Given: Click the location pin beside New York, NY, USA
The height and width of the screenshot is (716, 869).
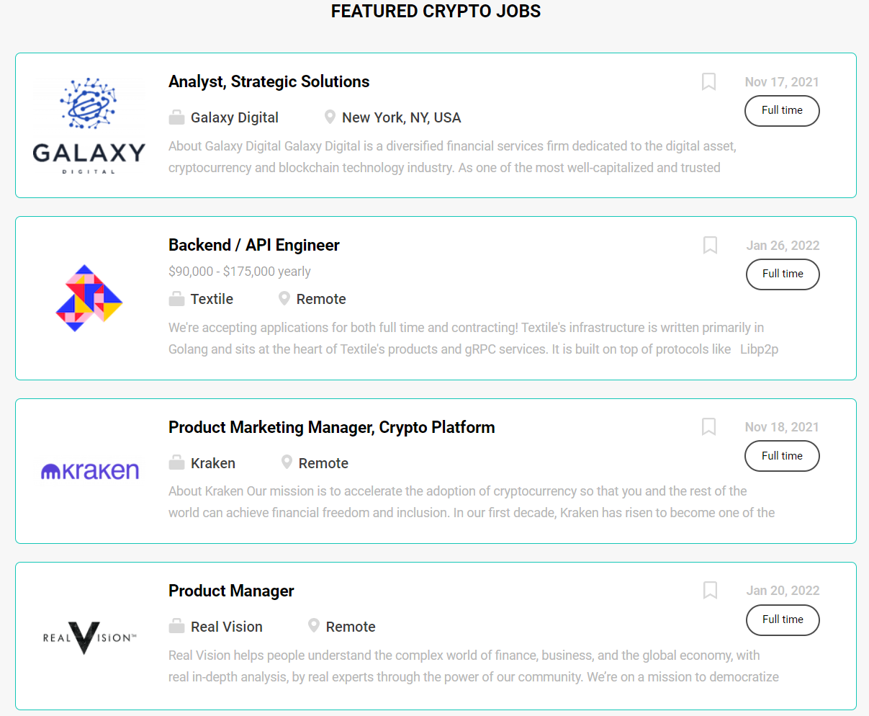Looking at the screenshot, I should pos(330,117).
